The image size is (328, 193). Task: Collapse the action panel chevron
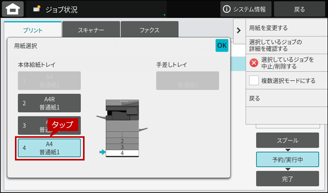[239, 30]
